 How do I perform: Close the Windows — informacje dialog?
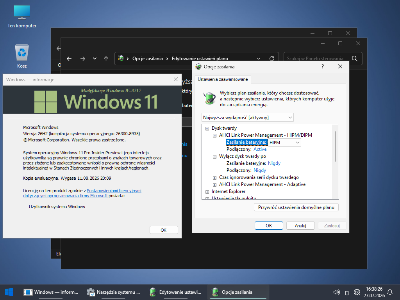(176, 80)
